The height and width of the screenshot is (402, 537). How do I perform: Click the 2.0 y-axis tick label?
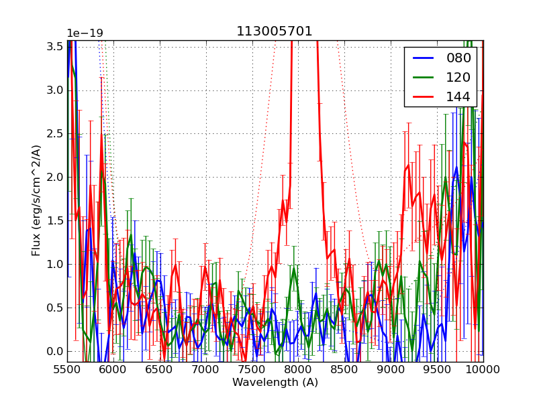coord(55,177)
